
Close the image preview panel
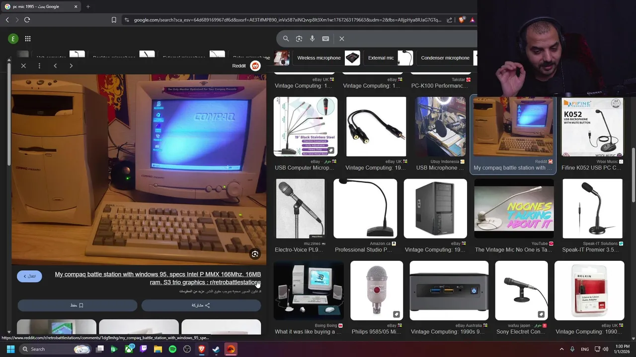[x=23, y=66]
